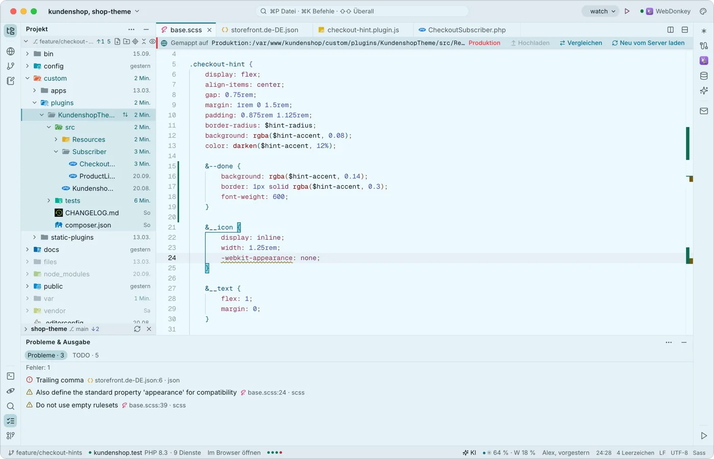Click Im Browser öffnen in status bar
This screenshot has height=459, width=714.
(x=234, y=452)
